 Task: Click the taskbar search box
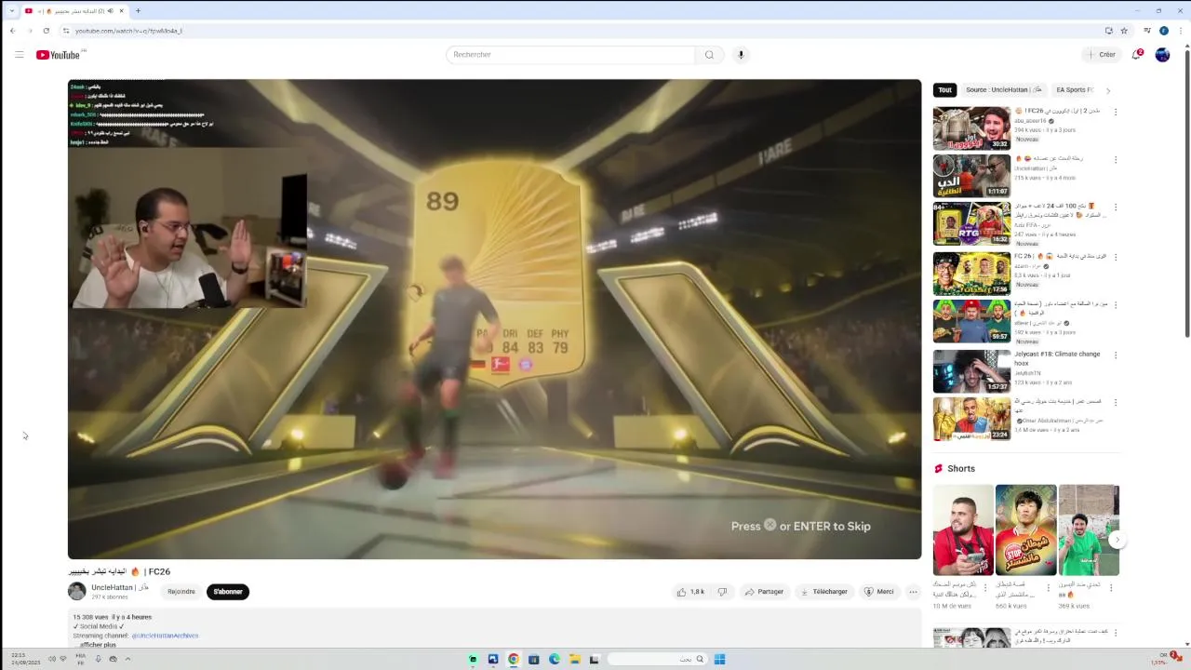point(656,659)
